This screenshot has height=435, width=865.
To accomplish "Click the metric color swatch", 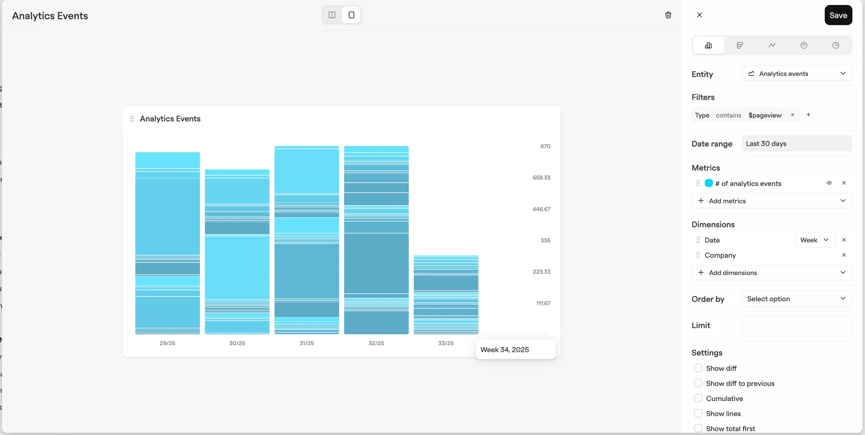I will click(709, 183).
